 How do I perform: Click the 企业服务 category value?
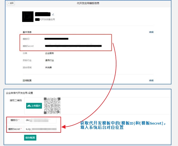[x=49, y=53]
